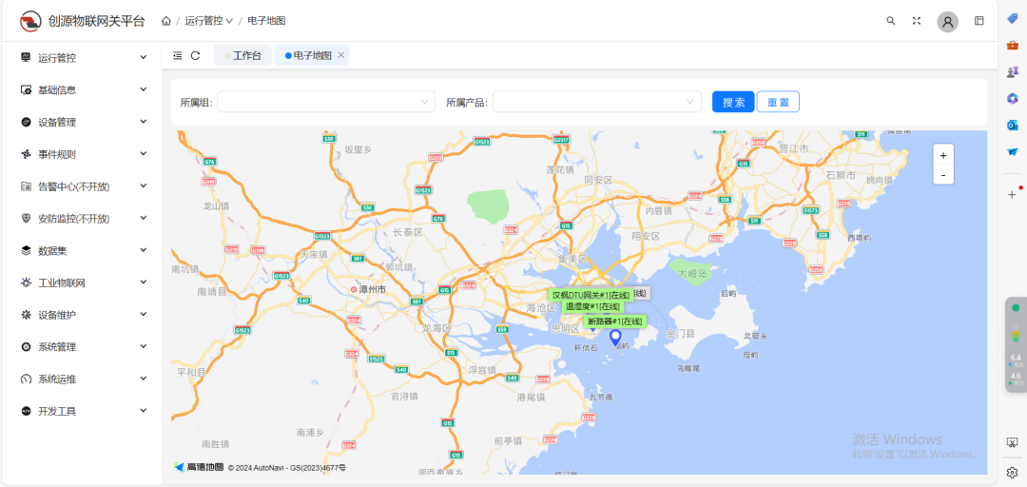Open the user avatar menu
Viewport: 1027px width, 487px height.
tap(947, 22)
